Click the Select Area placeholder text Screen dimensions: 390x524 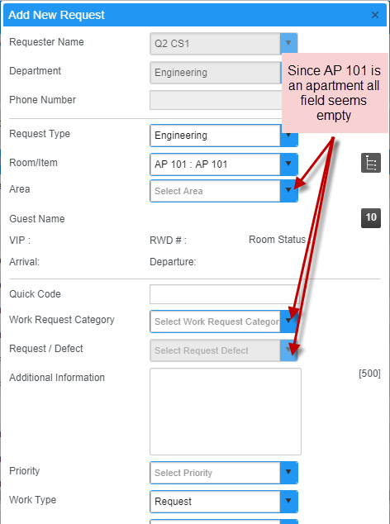[178, 191]
